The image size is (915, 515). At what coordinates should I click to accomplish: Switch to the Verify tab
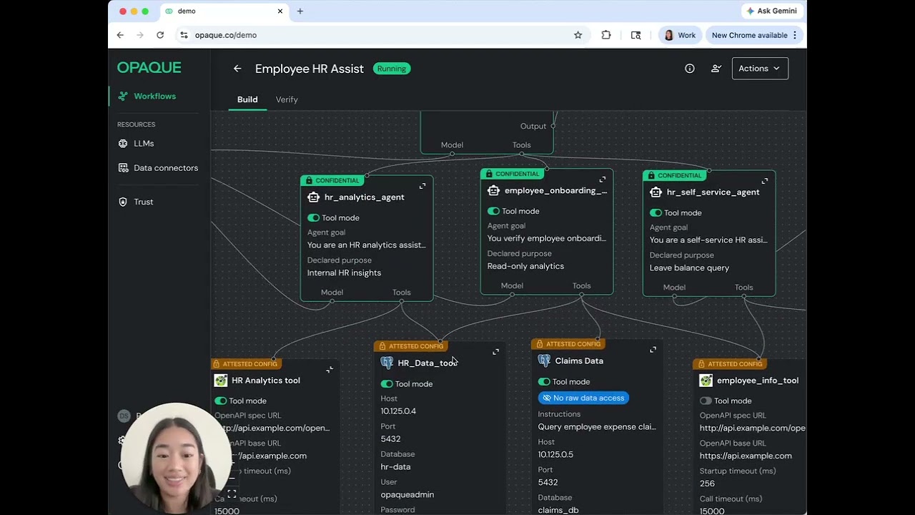click(x=287, y=99)
